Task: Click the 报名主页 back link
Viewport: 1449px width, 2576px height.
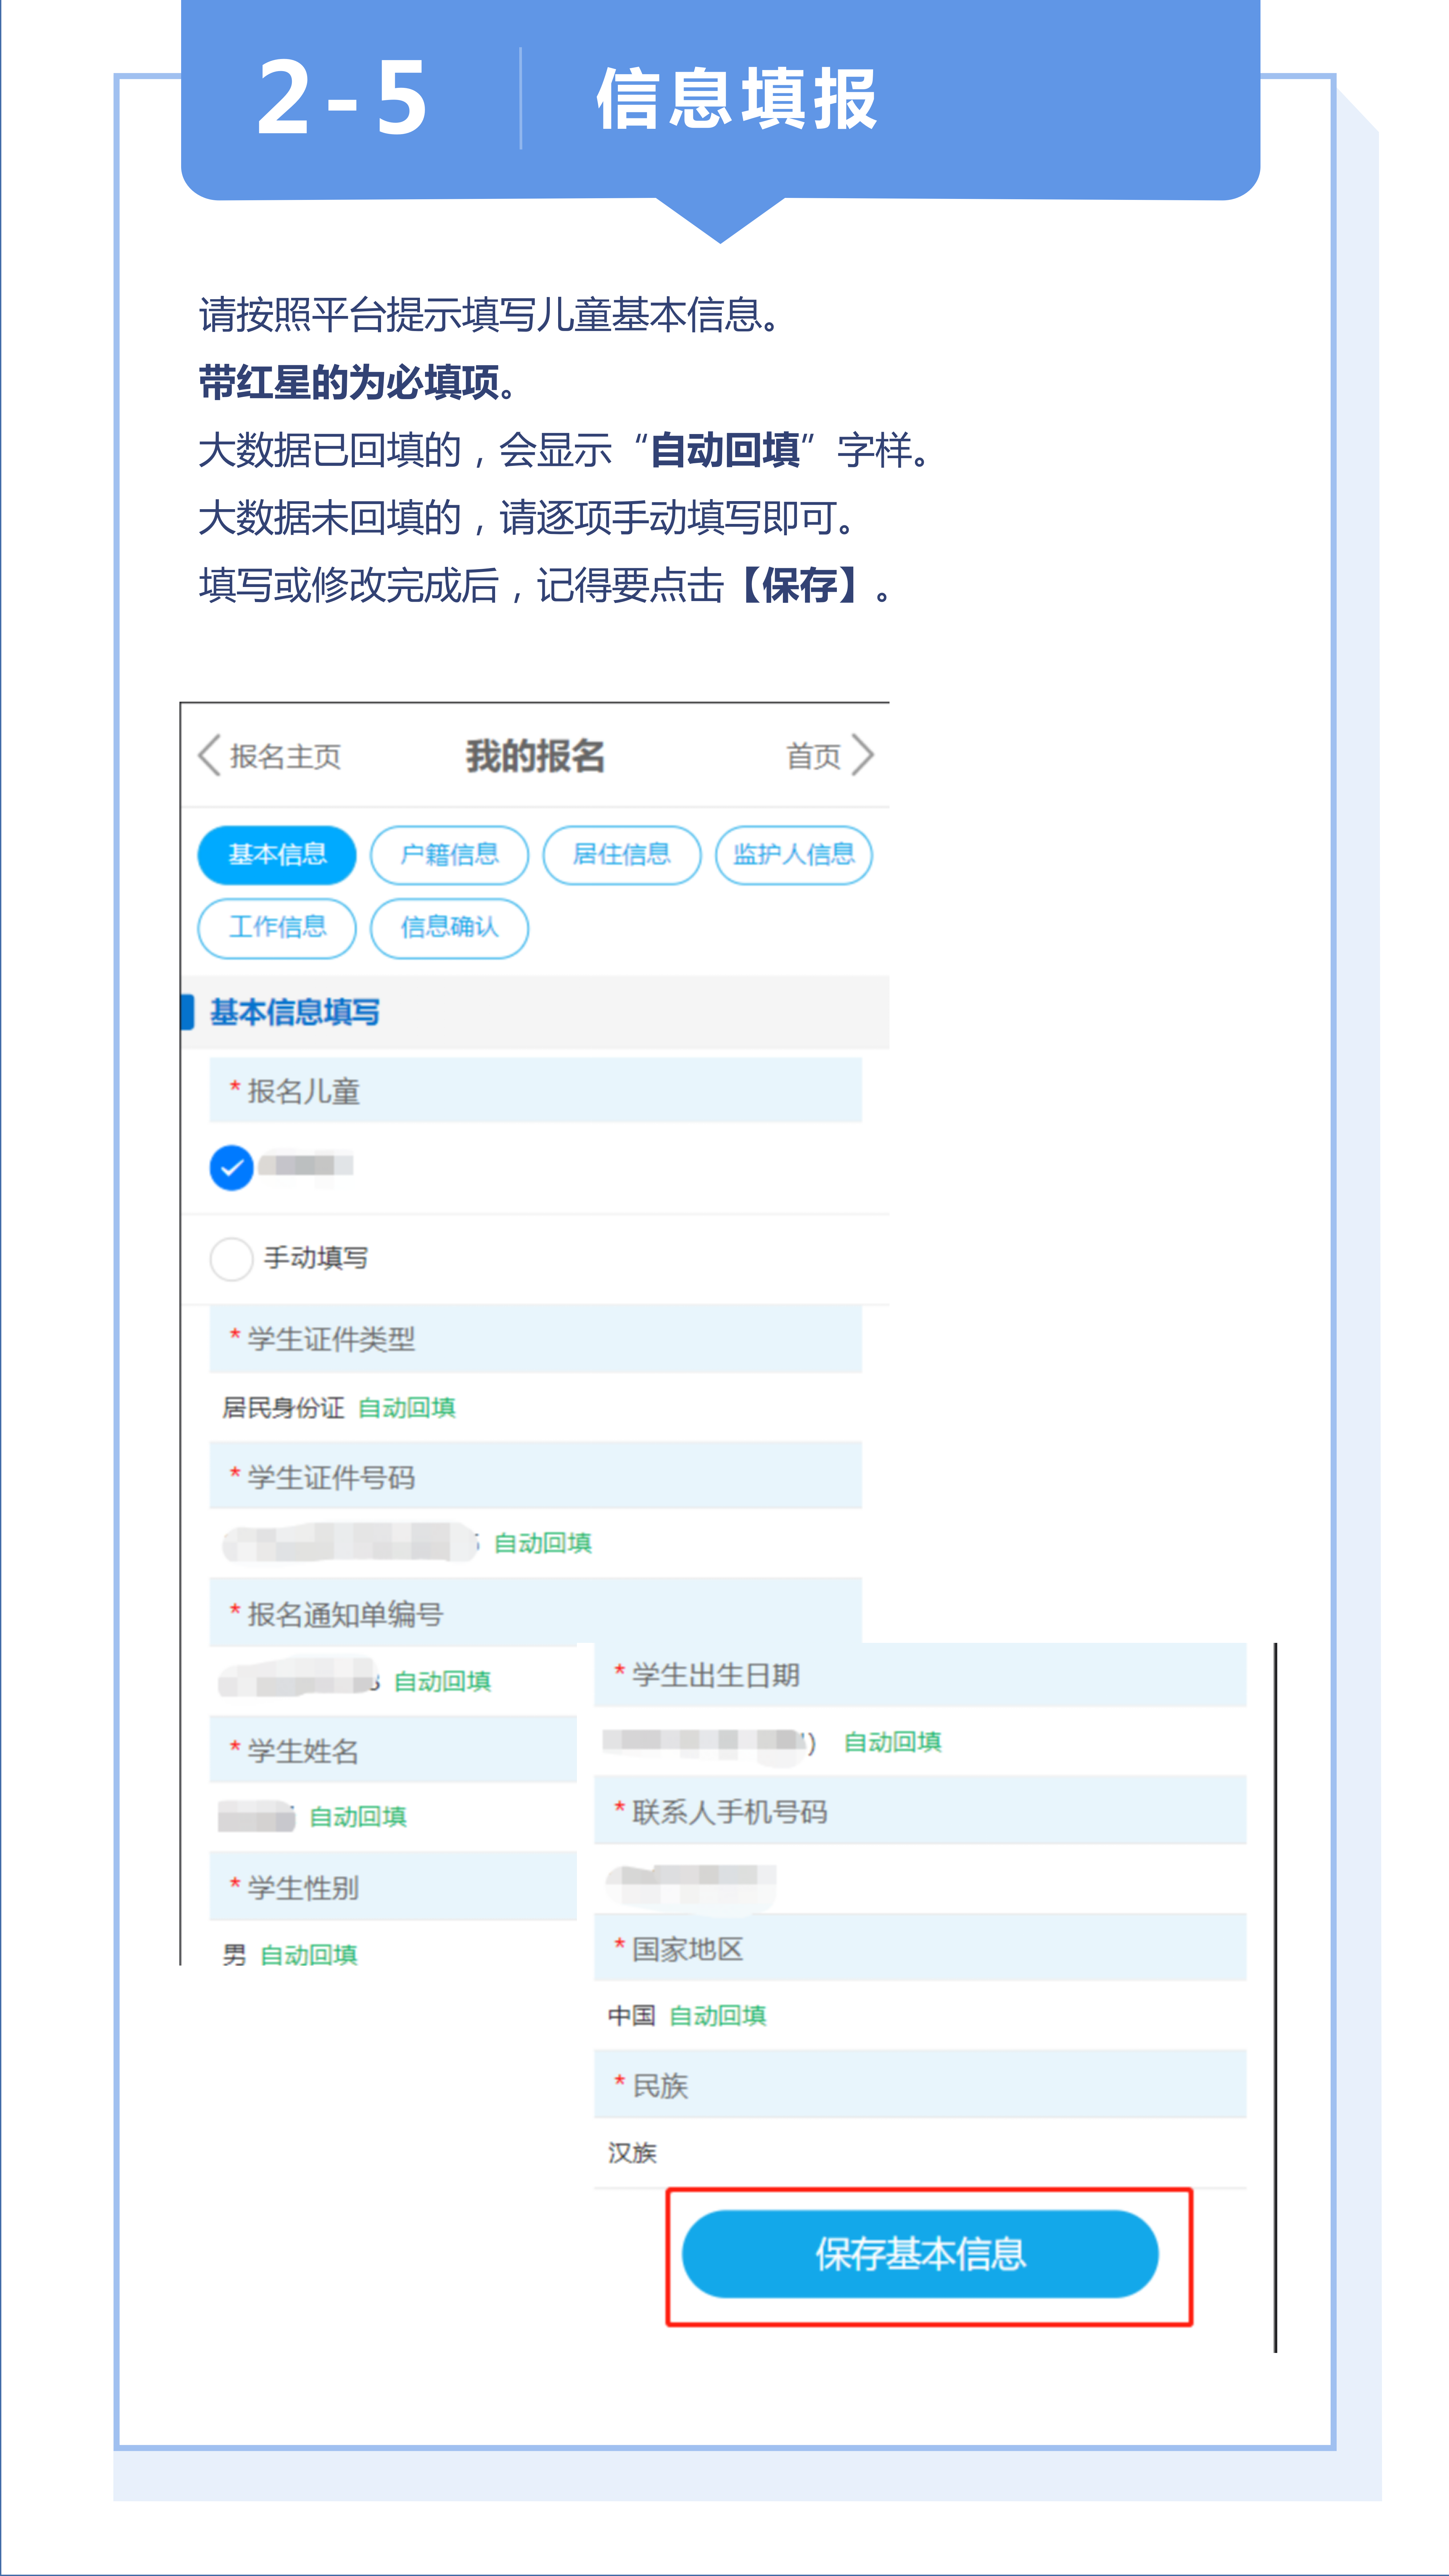Action: click(285, 757)
